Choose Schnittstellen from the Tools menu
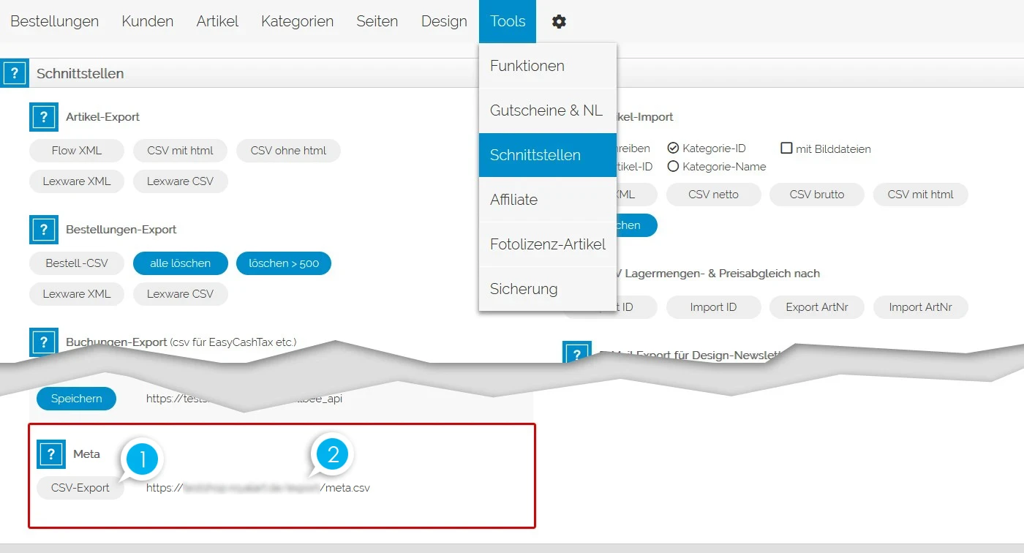 pyautogui.click(x=547, y=155)
